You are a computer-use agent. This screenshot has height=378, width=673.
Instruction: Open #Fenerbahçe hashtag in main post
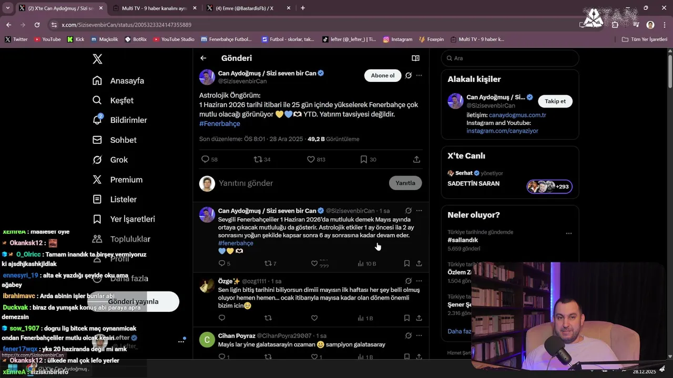220,124
